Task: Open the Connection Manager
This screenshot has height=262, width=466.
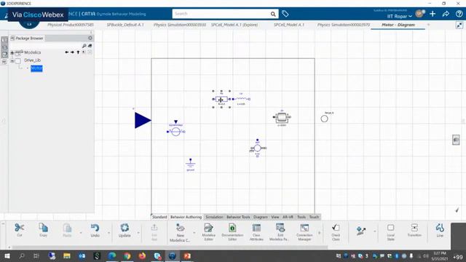Action: point(304,228)
